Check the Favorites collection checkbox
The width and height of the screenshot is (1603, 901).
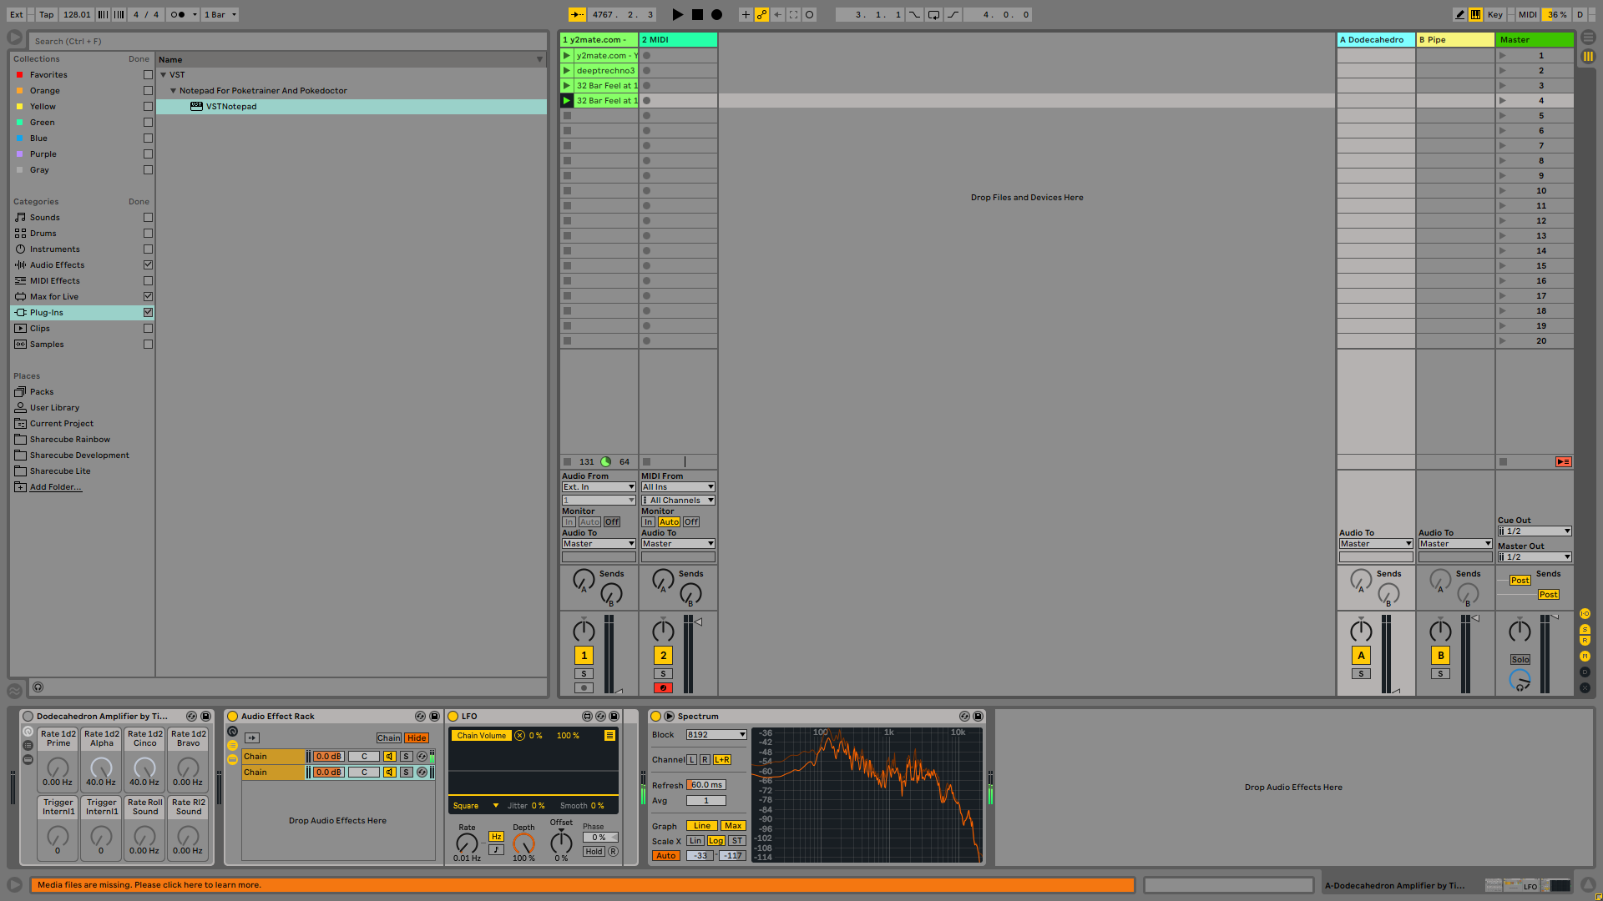point(148,75)
